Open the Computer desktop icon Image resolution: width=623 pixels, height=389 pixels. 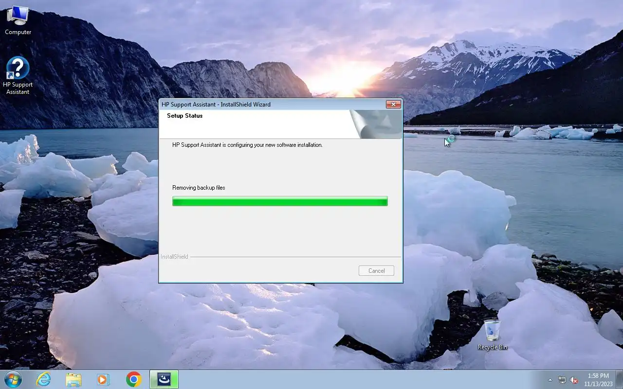coord(18,20)
